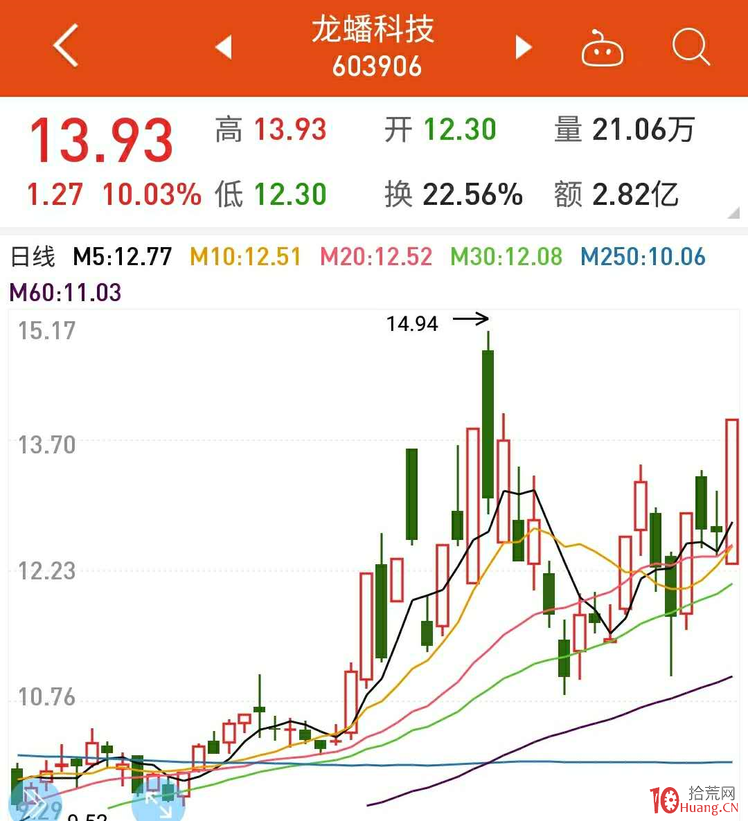Tap the open price 开 12.30

click(x=440, y=129)
